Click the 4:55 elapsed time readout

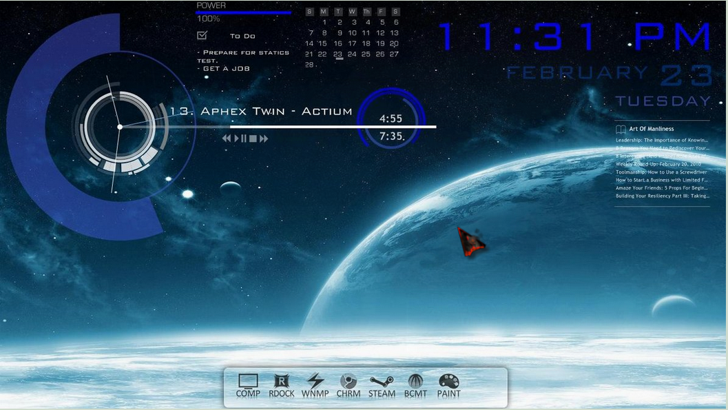point(391,119)
